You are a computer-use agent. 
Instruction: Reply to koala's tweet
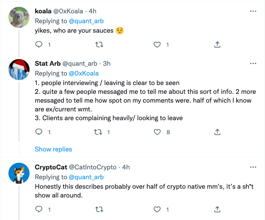pos(39,45)
